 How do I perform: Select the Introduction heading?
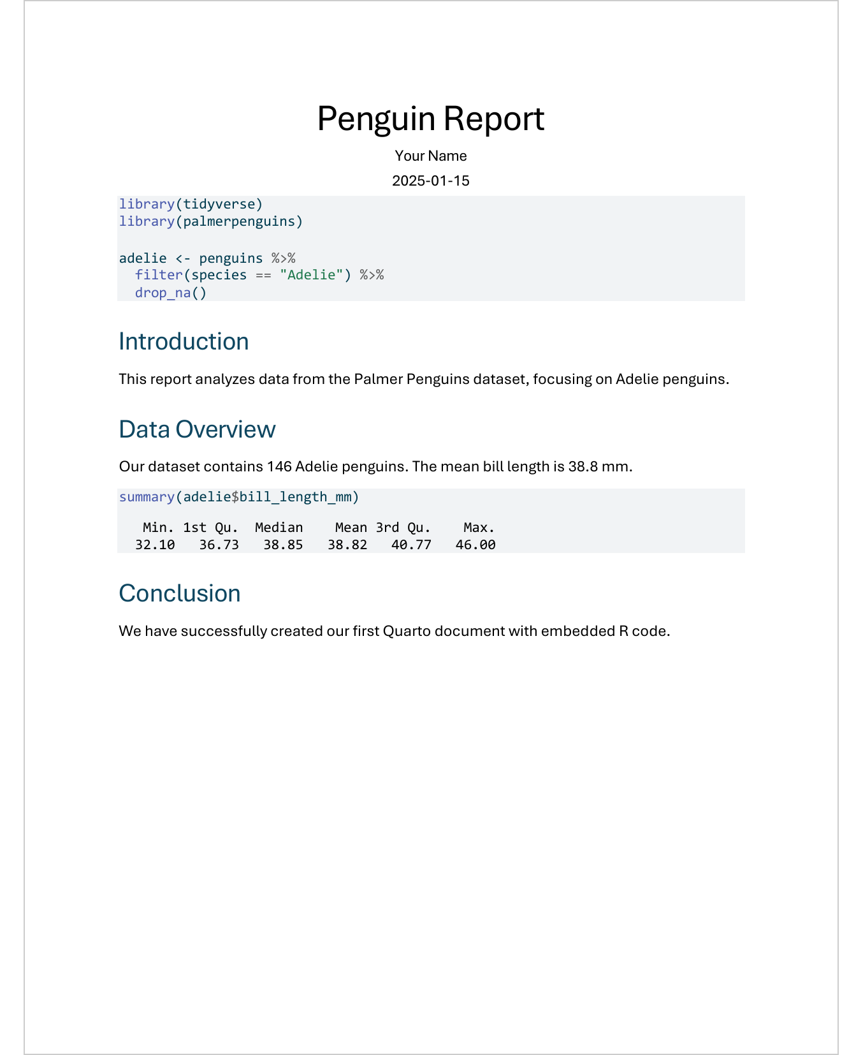[184, 342]
